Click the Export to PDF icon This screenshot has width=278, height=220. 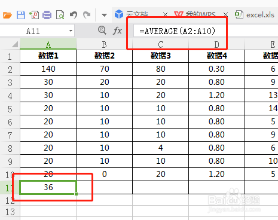coord(34,15)
